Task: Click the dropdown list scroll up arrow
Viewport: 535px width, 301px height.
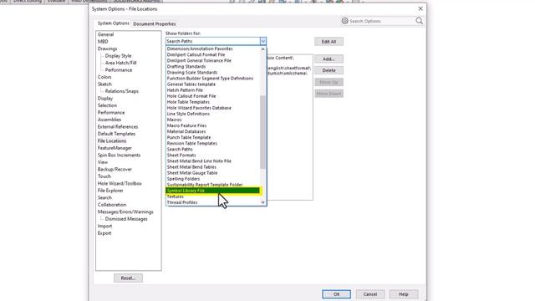Action: (262, 49)
